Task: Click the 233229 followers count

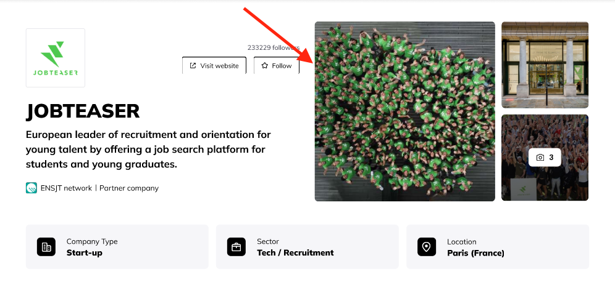Action: click(273, 47)
